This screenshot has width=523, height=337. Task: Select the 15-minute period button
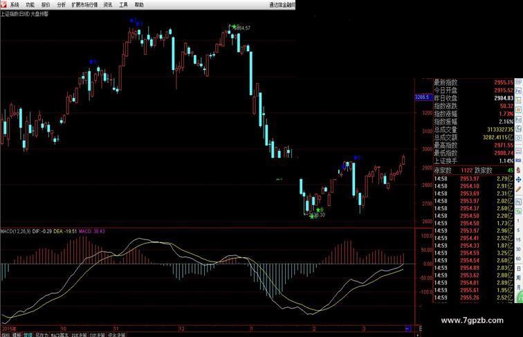[x=518, y=239]
